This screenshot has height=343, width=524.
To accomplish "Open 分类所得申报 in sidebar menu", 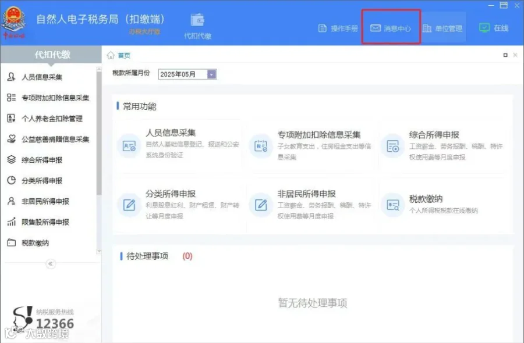I will tap(42, 180).
